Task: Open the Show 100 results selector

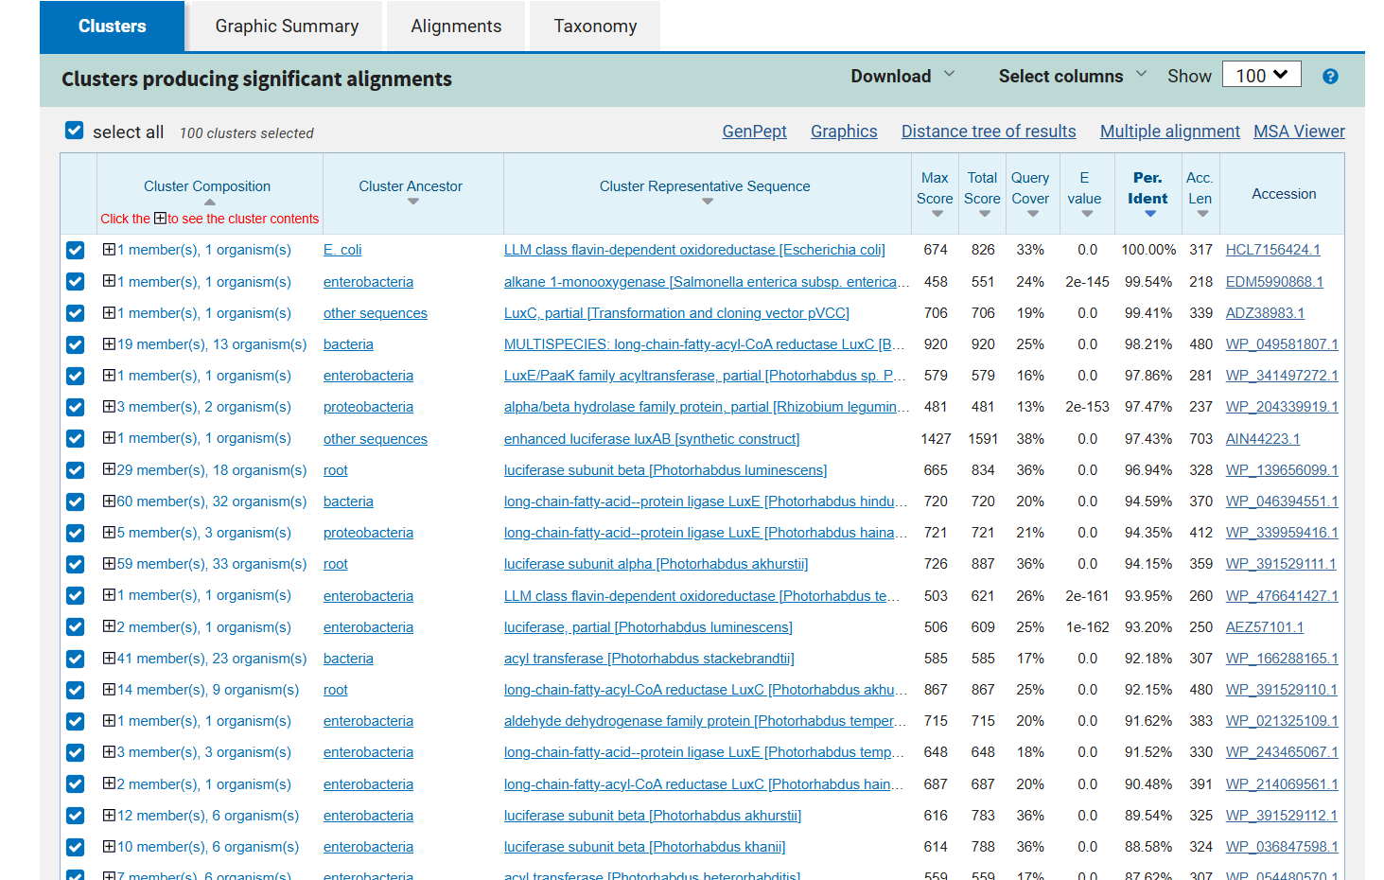Action: click(1261, 75)
